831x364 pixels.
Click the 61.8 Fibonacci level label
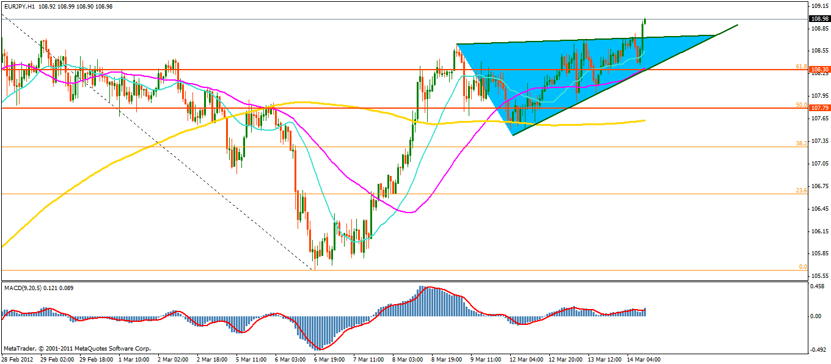[801, 66]
